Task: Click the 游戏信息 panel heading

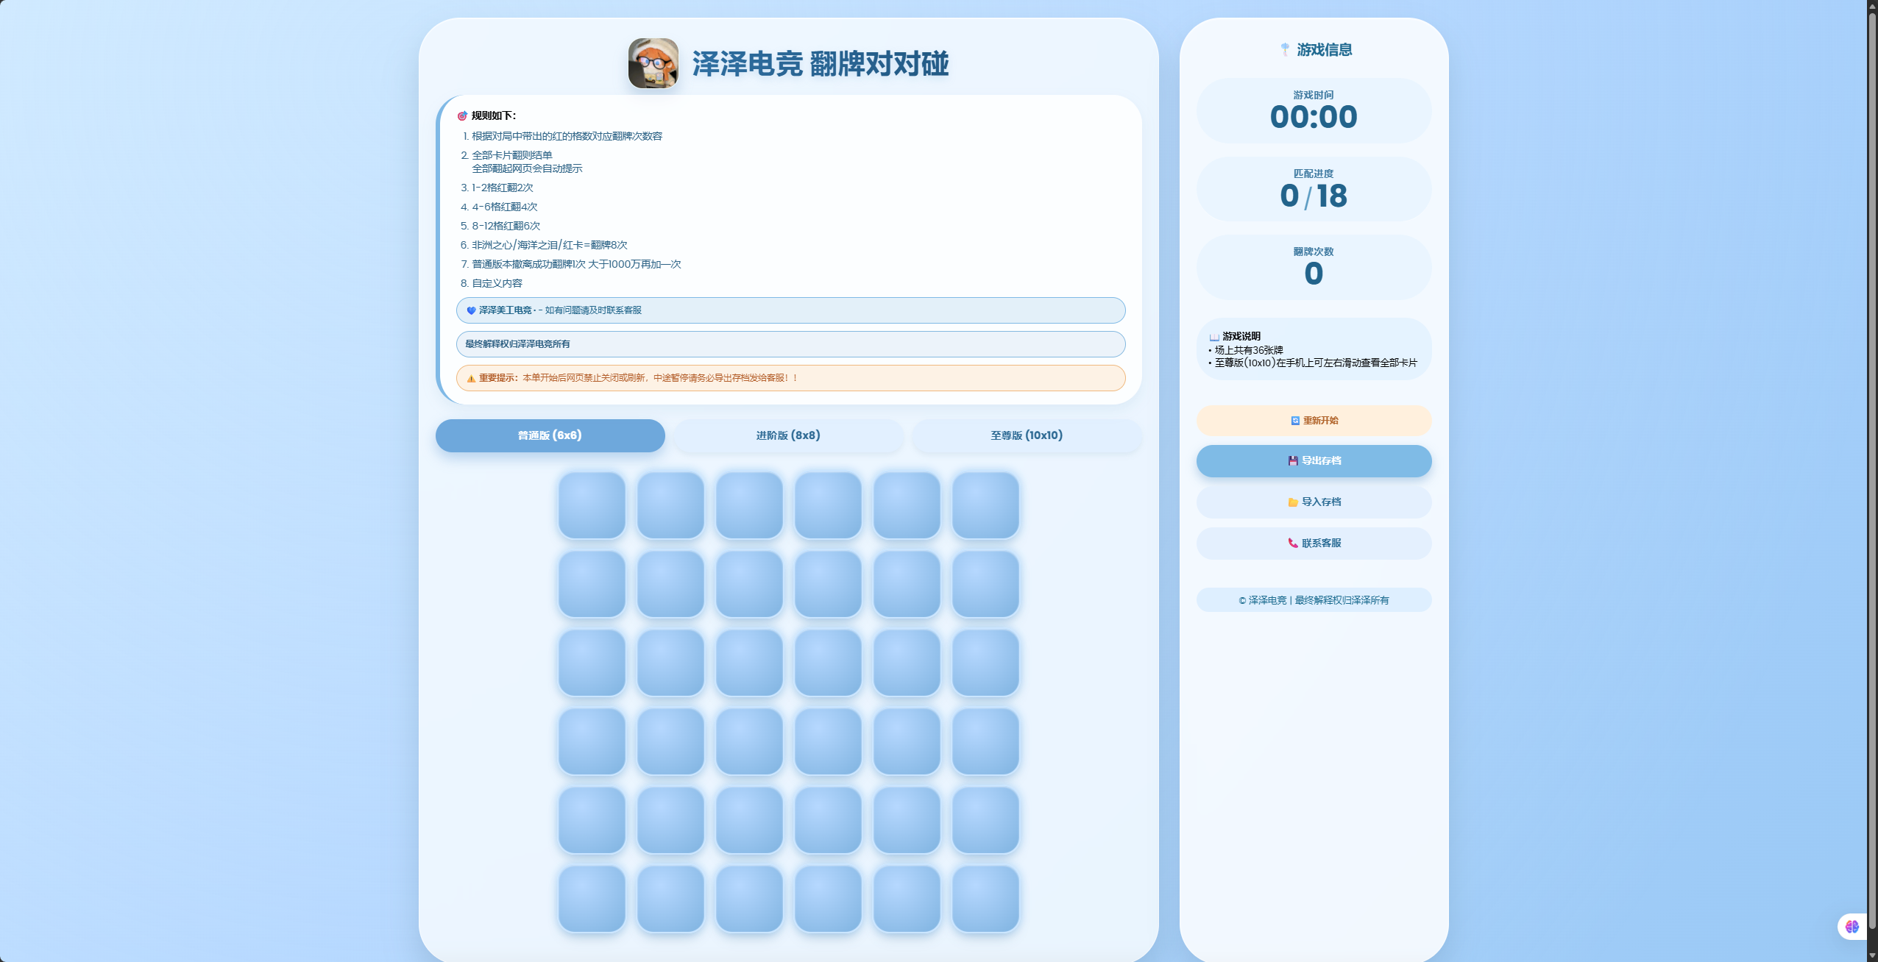Action: tap(1315, 49)
